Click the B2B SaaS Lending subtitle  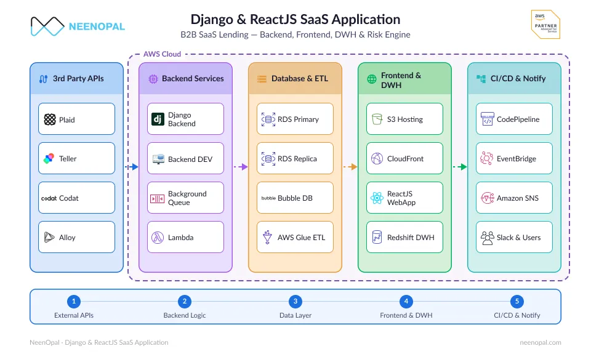click(295, 34)
